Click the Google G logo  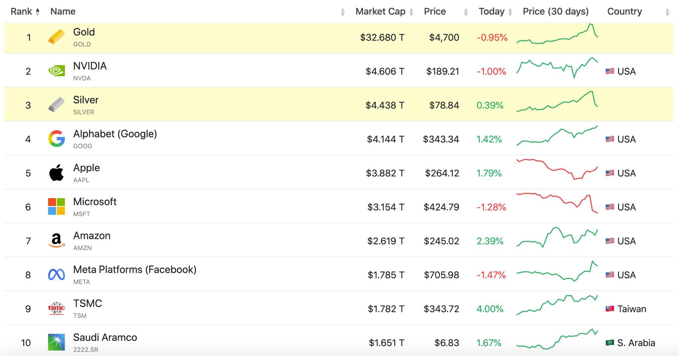coord(56,139)
